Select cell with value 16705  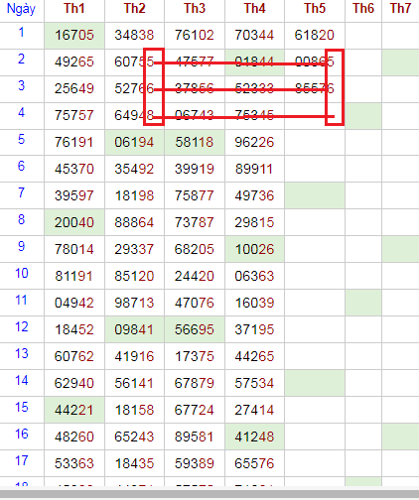click(74, 36)
